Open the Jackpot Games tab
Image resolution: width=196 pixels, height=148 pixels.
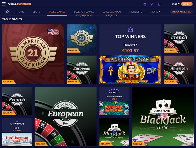(84, 12)
